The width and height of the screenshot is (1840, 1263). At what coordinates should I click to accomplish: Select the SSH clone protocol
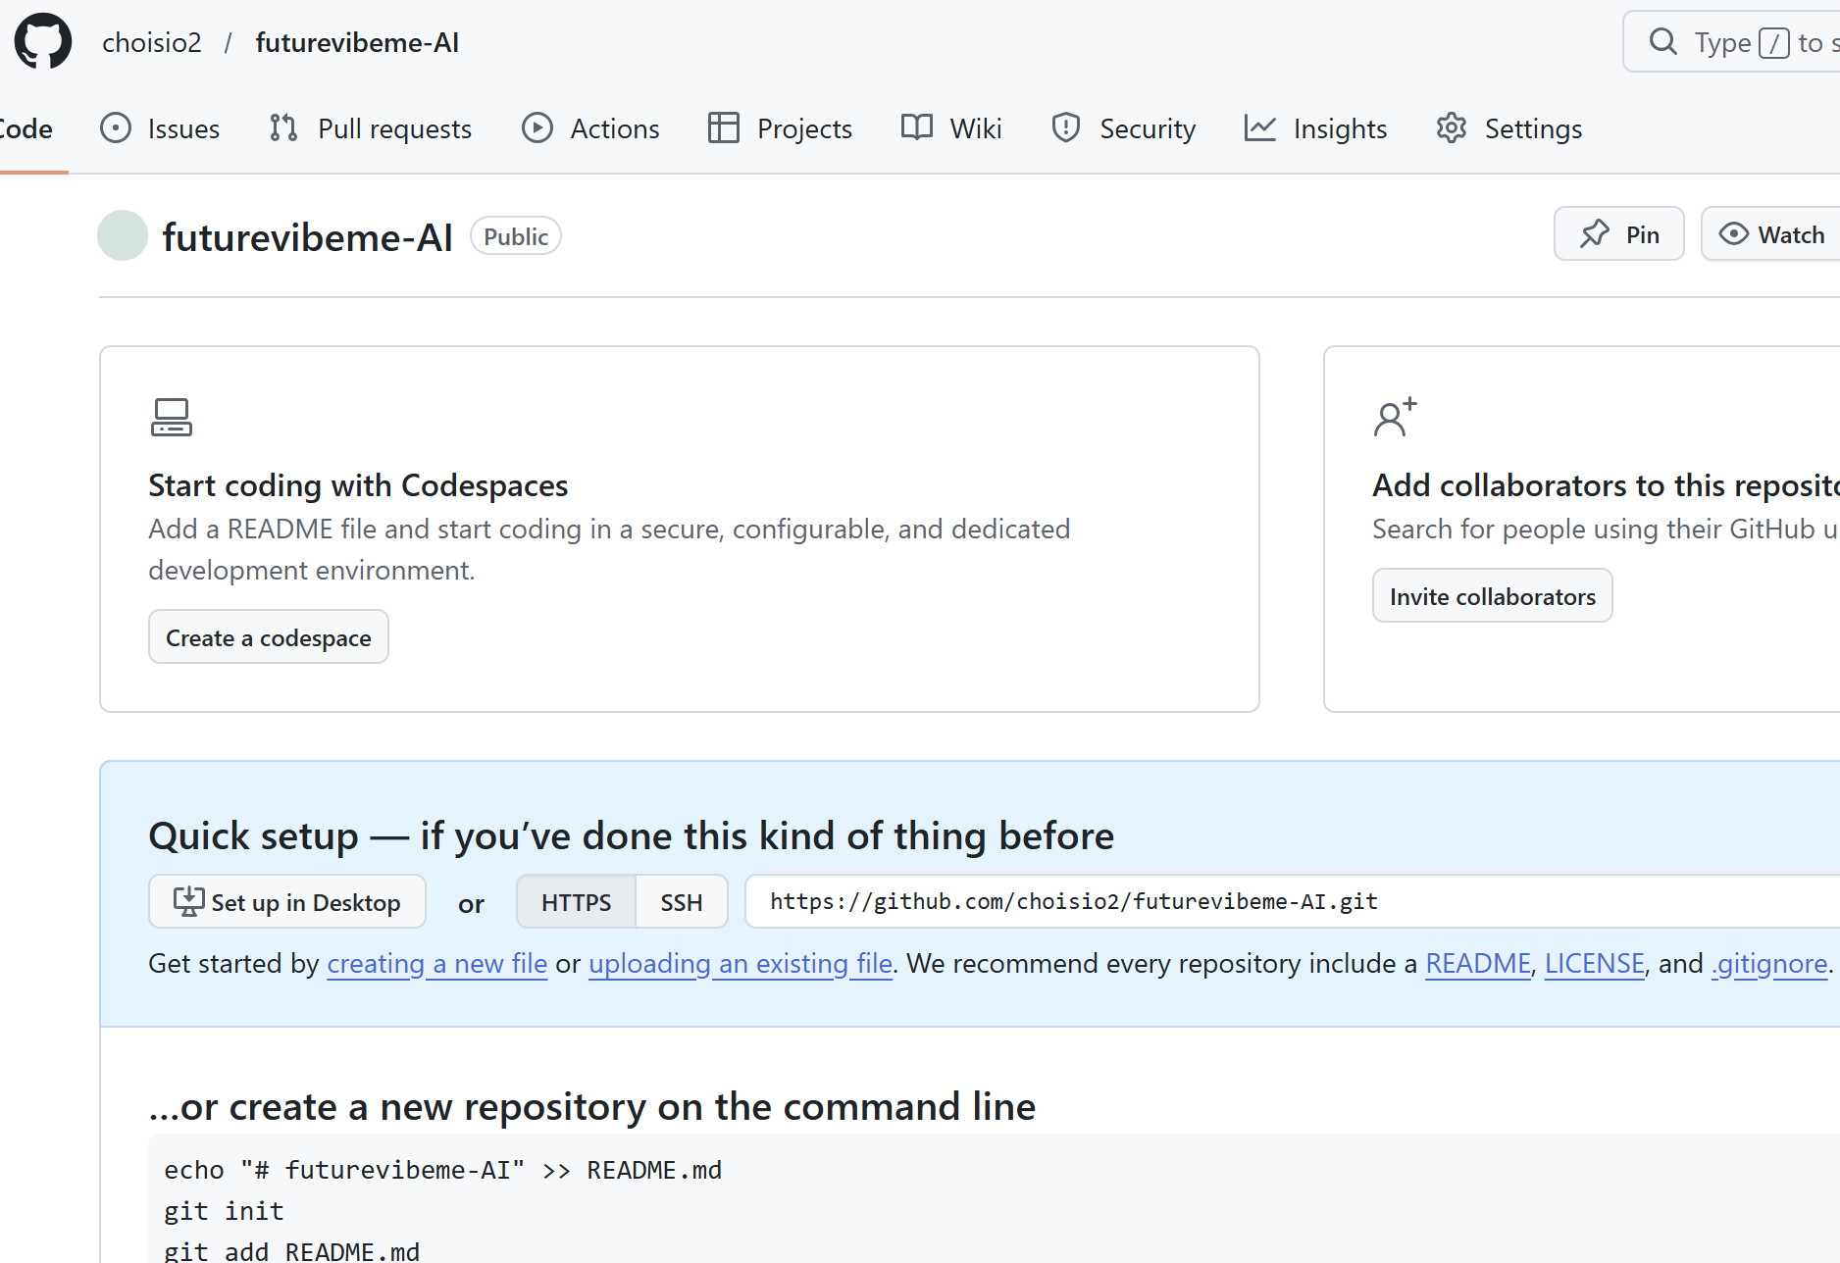[x=682, y=901]
